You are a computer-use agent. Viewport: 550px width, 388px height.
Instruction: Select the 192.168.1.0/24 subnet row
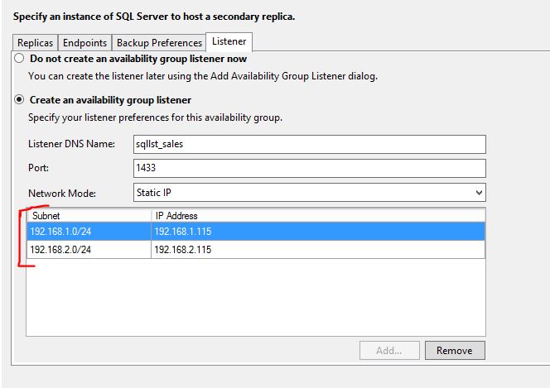pyautogui.click(x=89, y=232)
